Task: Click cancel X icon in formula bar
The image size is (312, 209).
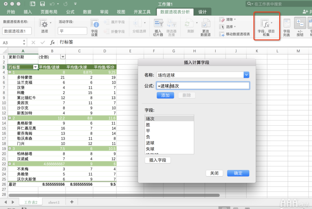Action: click(x=34, y=42)
